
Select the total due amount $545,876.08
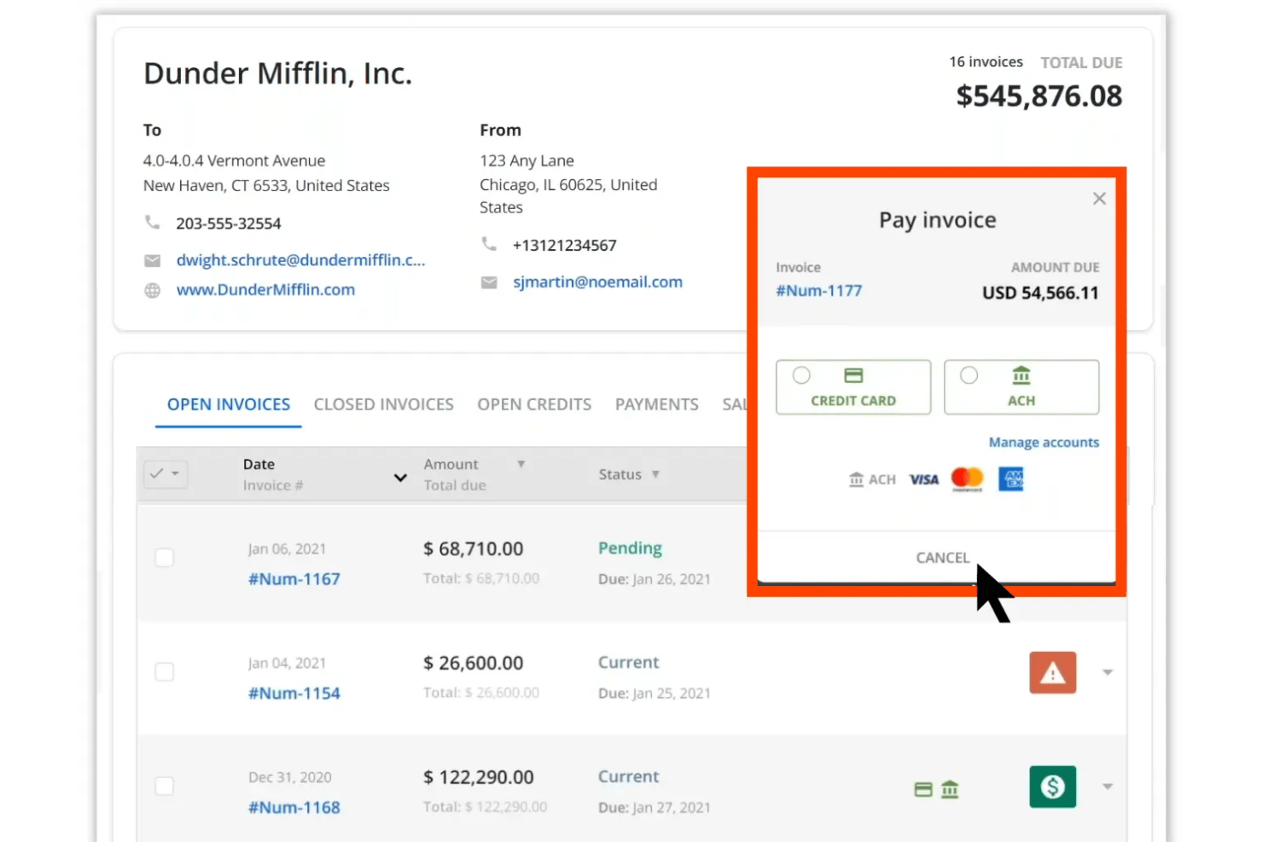point(1039,96)
